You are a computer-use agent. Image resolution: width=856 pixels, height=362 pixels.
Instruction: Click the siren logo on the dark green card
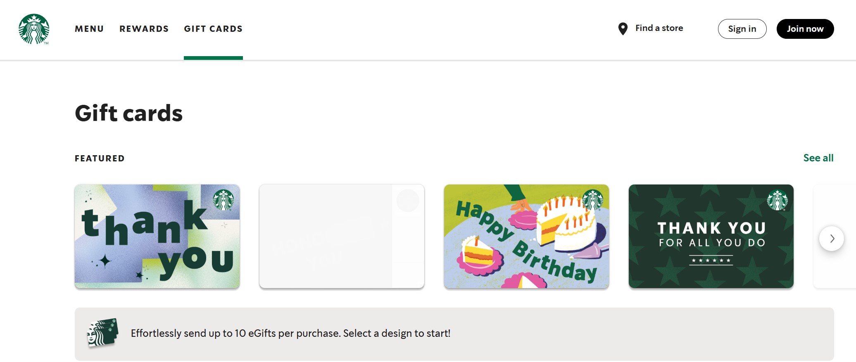point(777,200)
